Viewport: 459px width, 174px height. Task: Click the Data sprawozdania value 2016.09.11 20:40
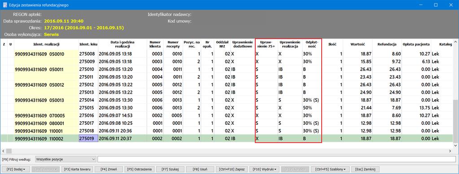pyautogui.click(x=64, y=21)
